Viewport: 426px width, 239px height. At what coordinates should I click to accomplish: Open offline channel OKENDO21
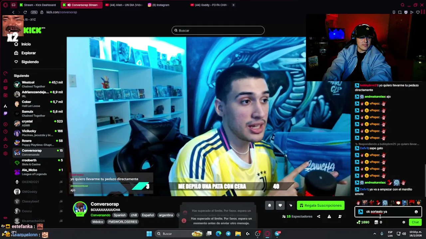pyautogui.click(x=38, y=182)
